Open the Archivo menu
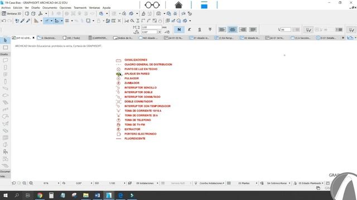 (6, 8)
